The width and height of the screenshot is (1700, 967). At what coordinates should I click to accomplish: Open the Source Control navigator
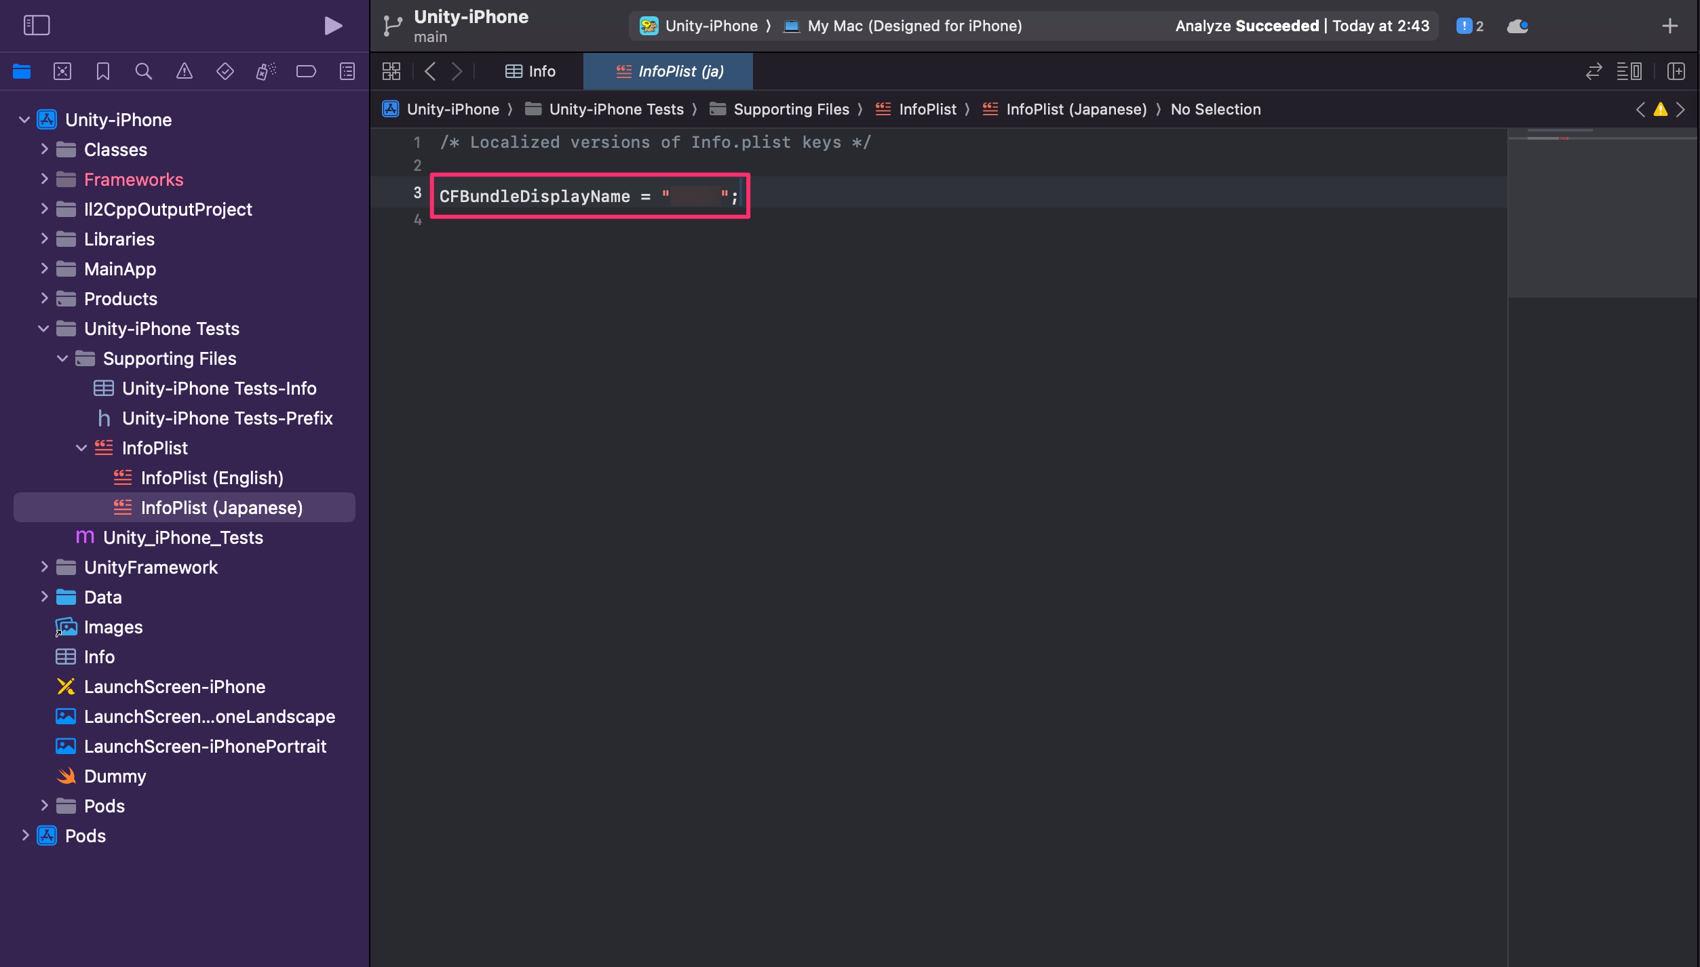pyautogui.click(x=62, y=71)
